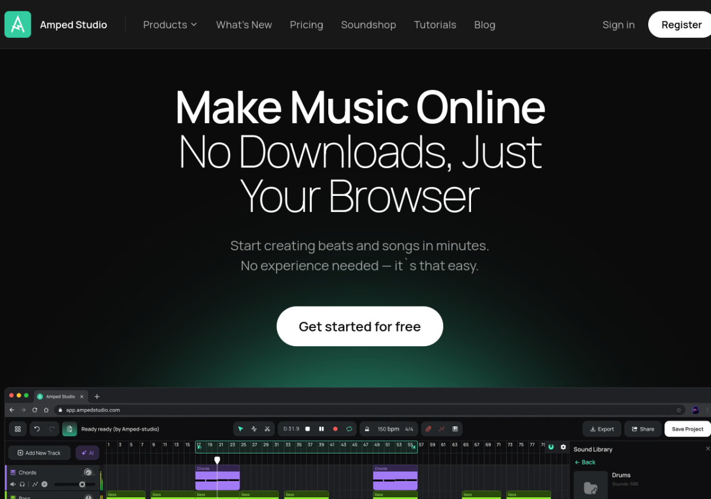Select the first purple Chords clip
Screen dimensions: 711x499
217,478
